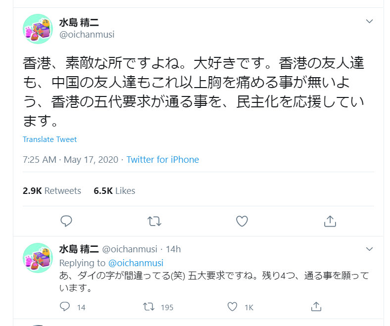Click the @oichanmusi mention after Replying to
The width and height of the screenshot is (390, 326).
pos(136,263)
